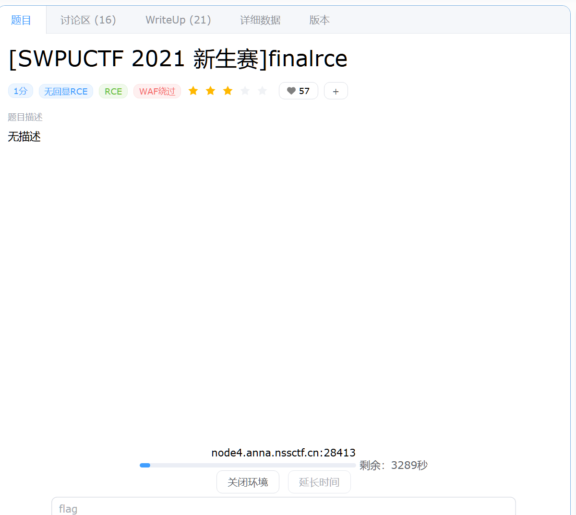576x515 pixels.
Task: Click the 关闭环境 button
Action: coord(248,482)
